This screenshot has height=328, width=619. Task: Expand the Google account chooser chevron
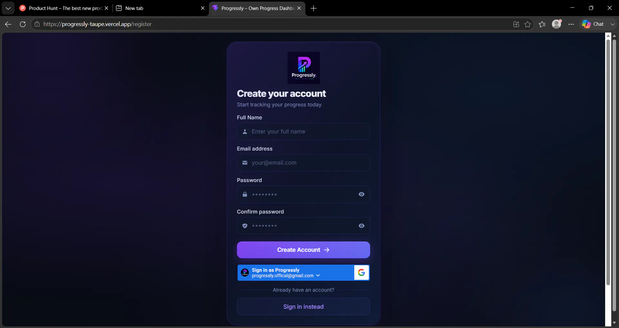[x=318, y=276]
